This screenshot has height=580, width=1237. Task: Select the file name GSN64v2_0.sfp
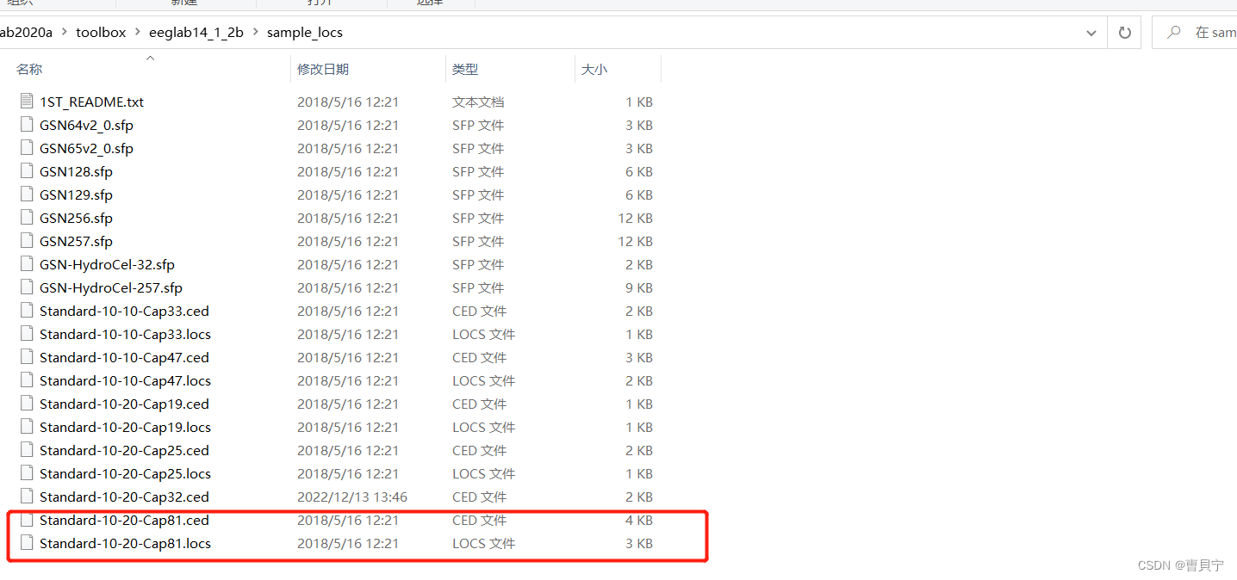pyautogui.click(x=86, y=125)
